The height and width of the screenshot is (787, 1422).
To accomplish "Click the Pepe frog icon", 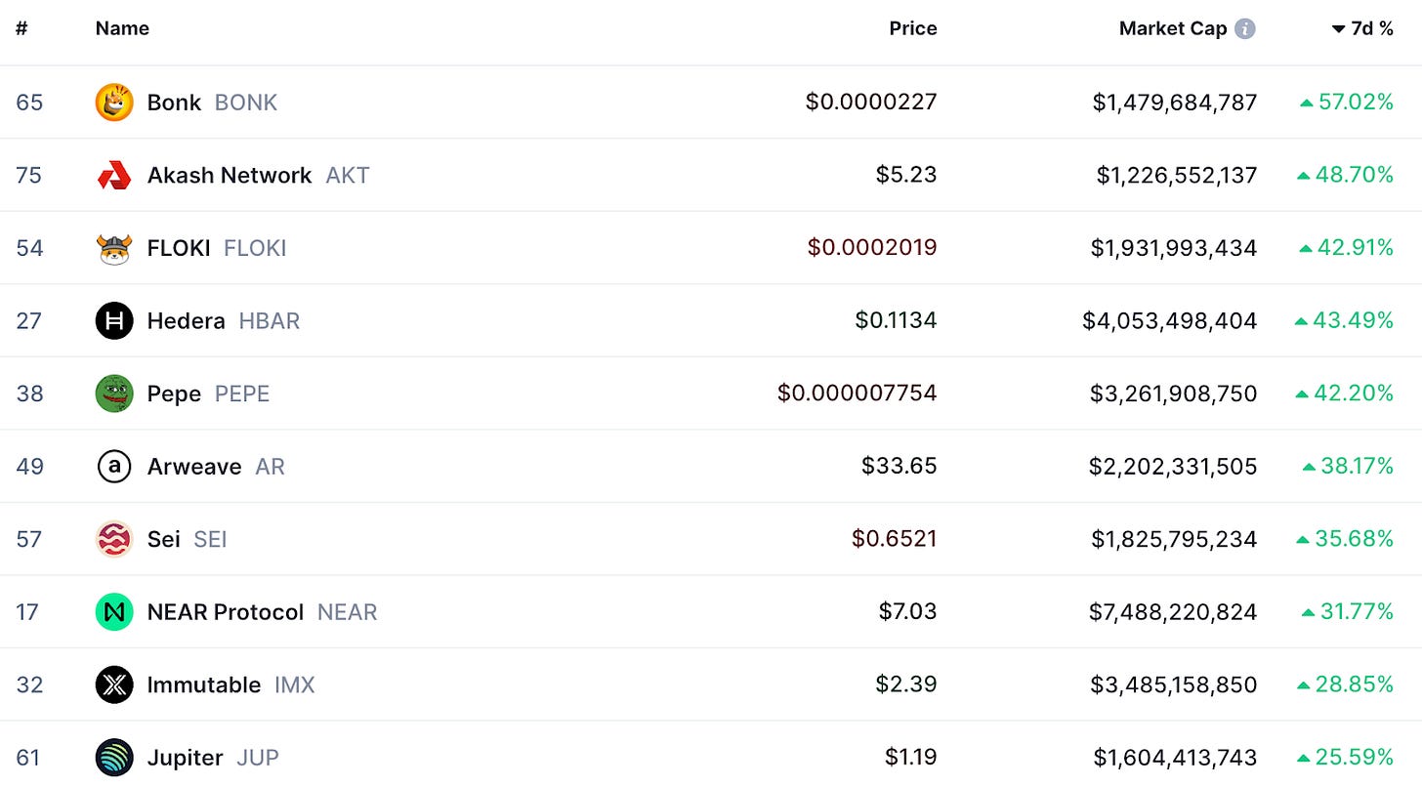I will pos(114,393).
